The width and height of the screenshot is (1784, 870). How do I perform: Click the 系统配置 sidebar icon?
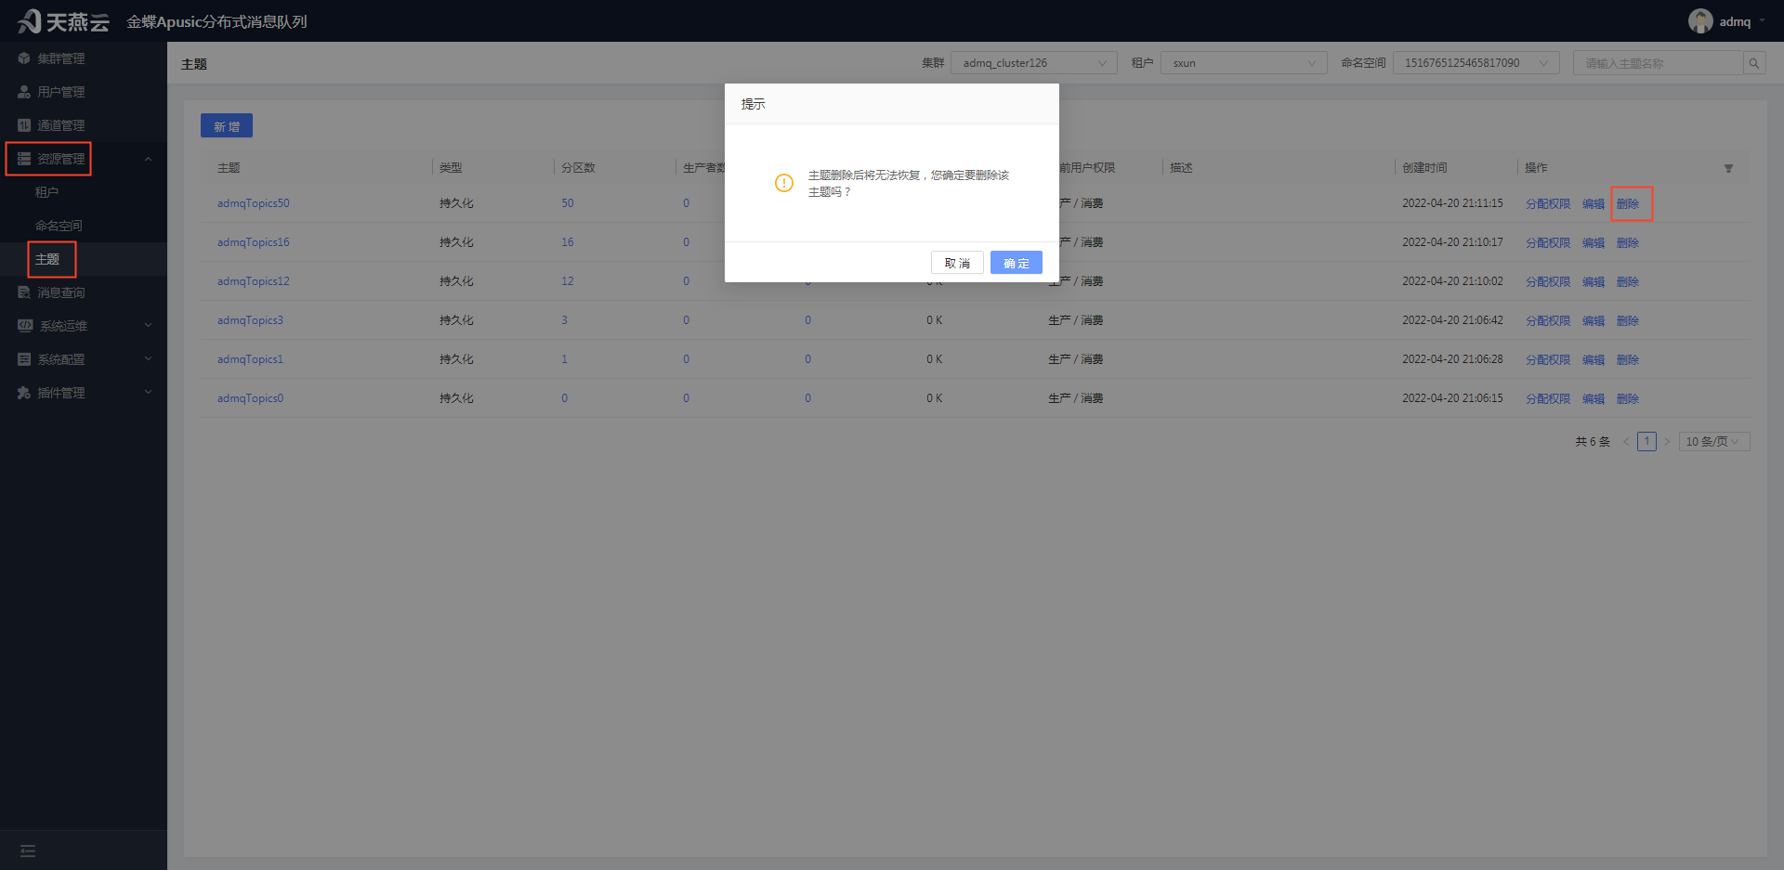(x=24, y=359)
